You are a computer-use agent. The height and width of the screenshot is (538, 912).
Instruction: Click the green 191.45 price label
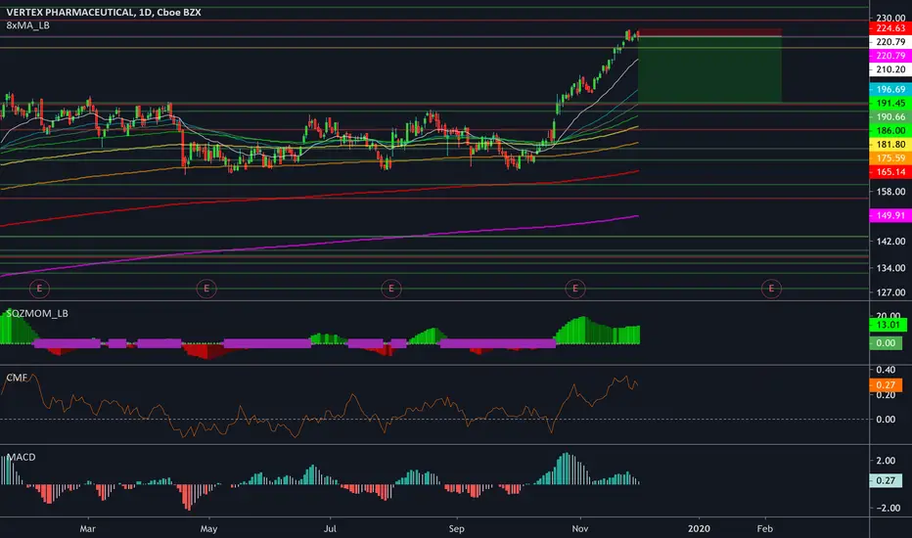[x=889, y=103]
